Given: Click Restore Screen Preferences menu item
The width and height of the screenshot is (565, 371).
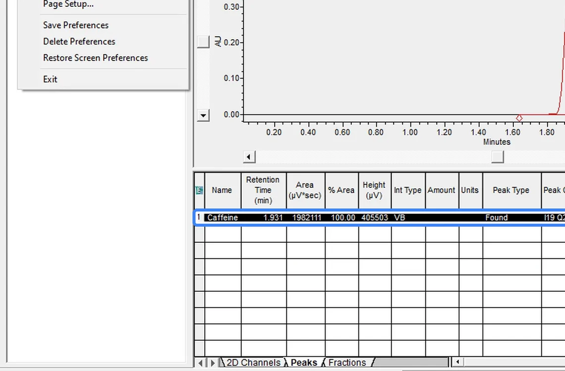Looking at the screenshot, I should tap(96, 58).
